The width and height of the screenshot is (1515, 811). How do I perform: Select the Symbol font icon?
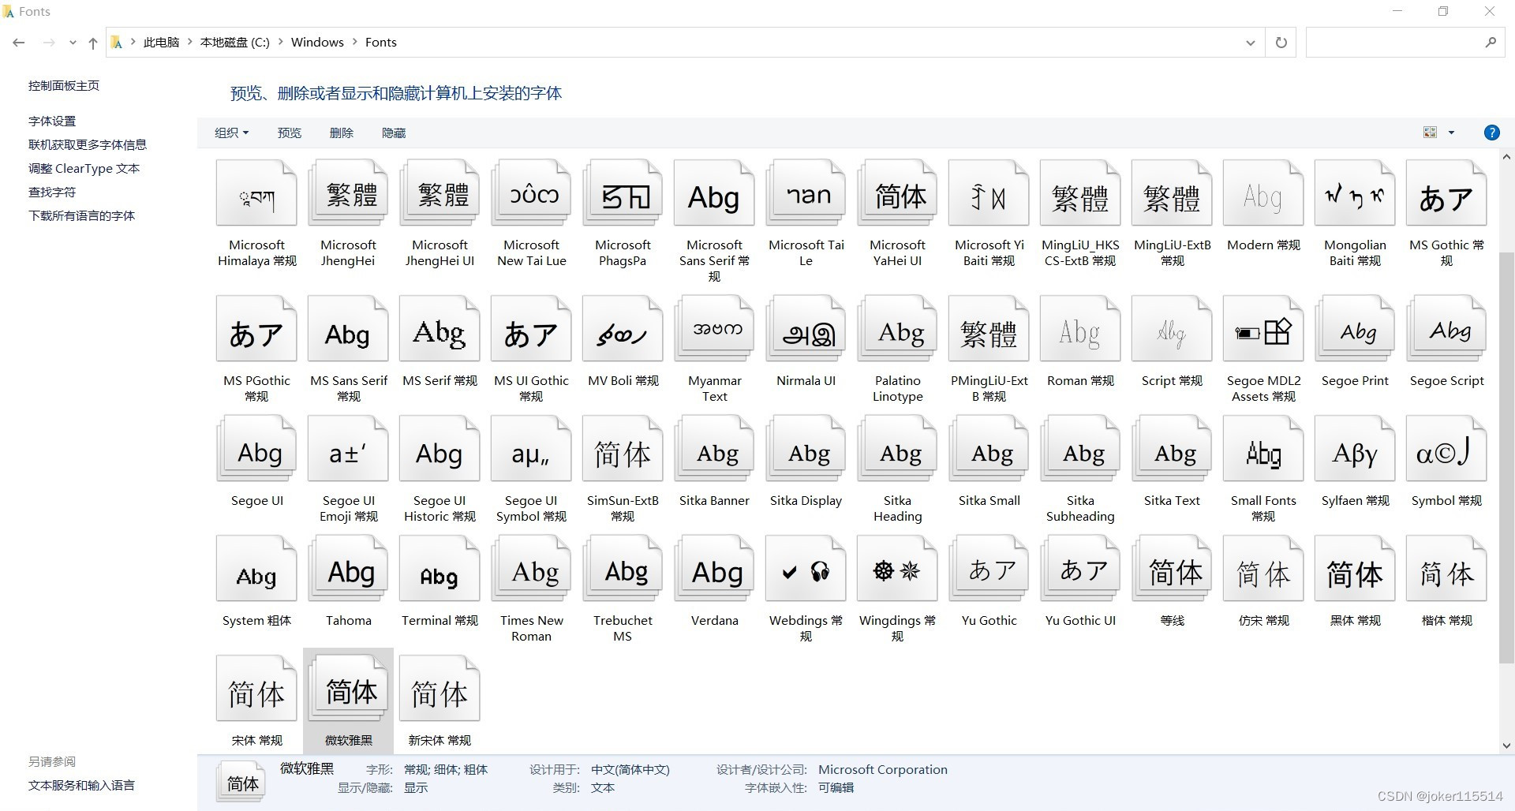coord(1446,450)
